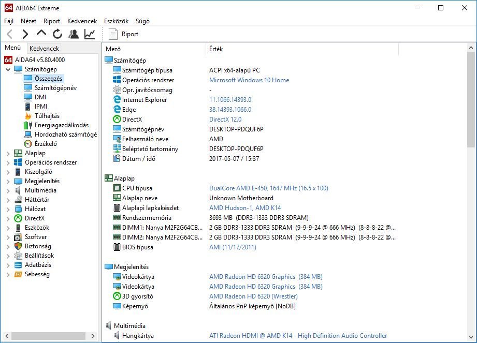Open the Nézet menu
The width and height of the screenshot is (477, 343).
coord(28,21)
